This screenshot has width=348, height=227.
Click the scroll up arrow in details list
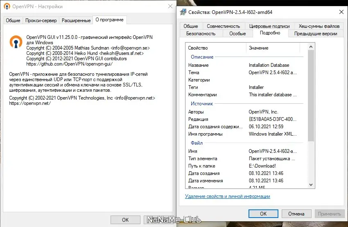(x=311, y=47)
